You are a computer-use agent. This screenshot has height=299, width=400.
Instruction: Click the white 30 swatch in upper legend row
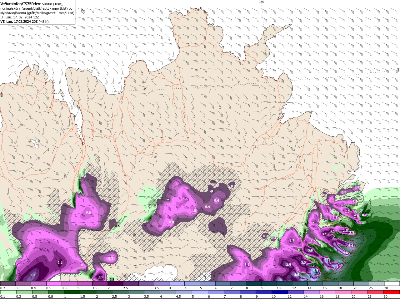(x=392, y=283)
